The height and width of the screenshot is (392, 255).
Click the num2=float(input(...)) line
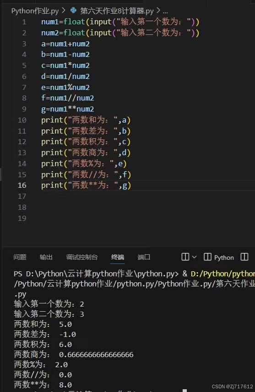[x=120, y=33]
